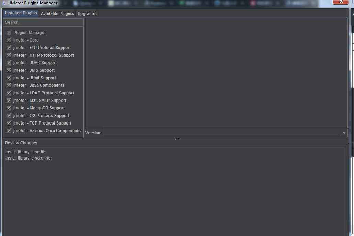The height and width of the screenshot is (236, 354).
Task: Click the JMeter feather title icon
Action: click(4, 3)
